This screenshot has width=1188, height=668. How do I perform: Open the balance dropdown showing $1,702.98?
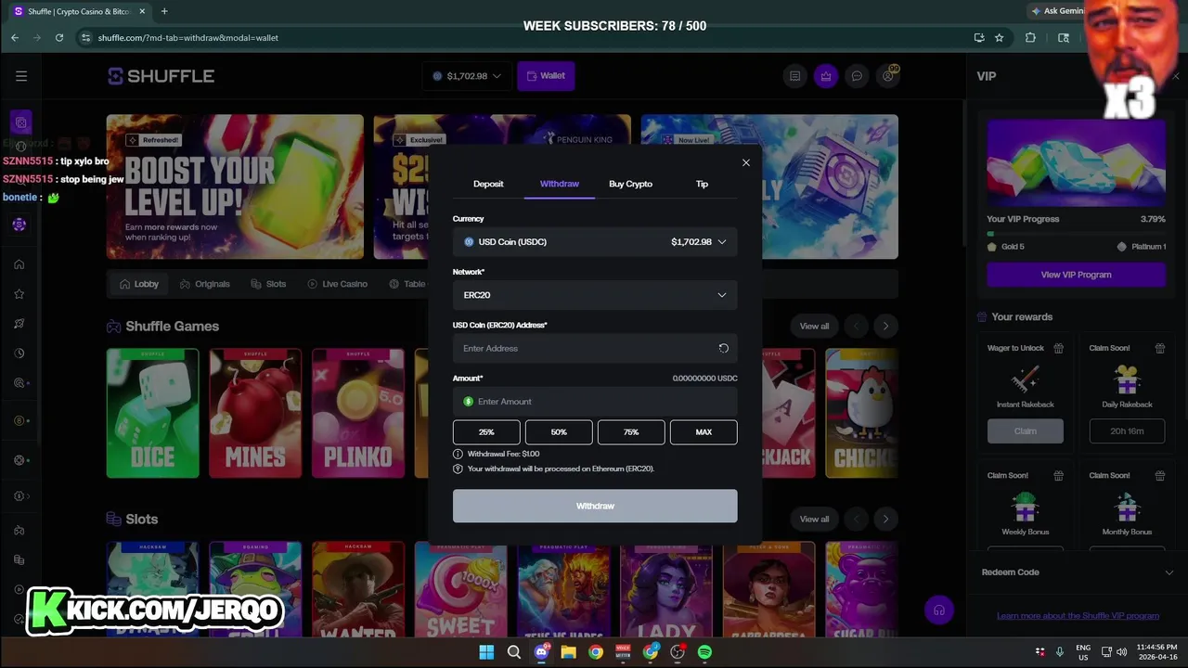point(467,76)
